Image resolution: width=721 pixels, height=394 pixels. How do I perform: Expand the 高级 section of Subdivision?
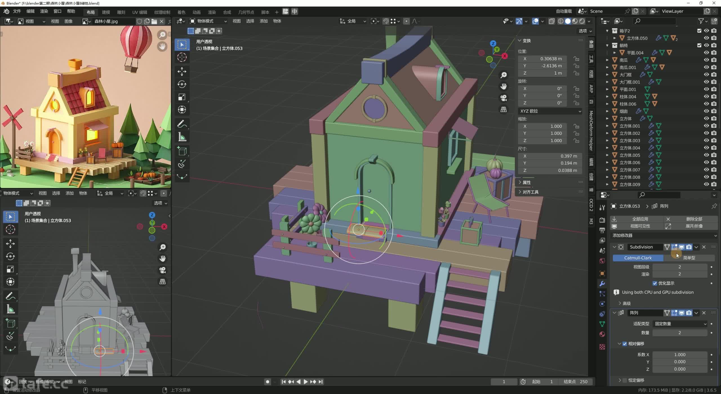pos(624,303)
